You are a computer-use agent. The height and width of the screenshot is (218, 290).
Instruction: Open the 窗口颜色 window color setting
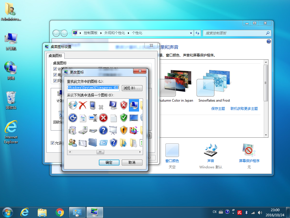[x=172, y=156]
